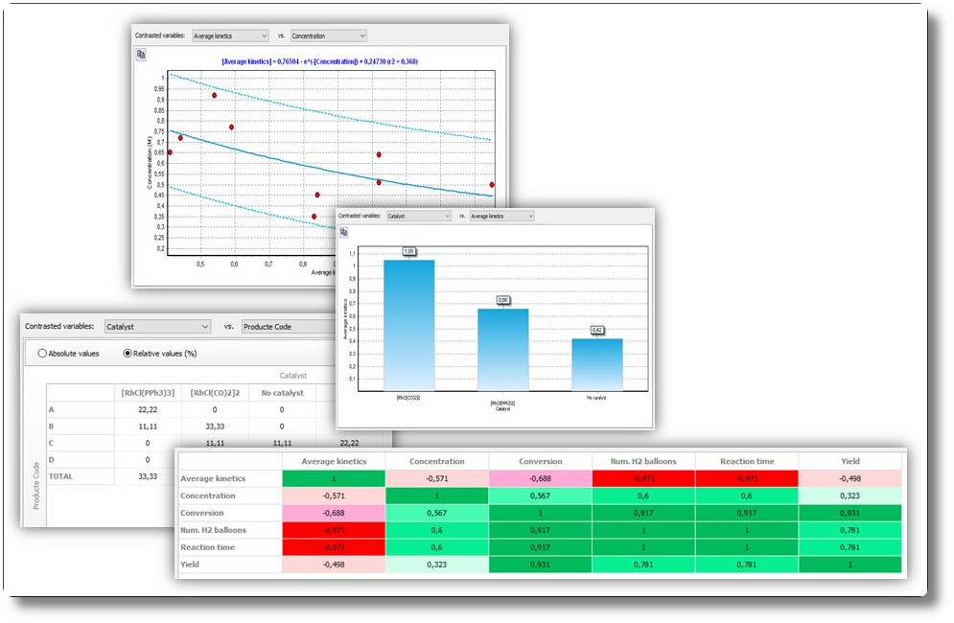Click cell -0,498 in Yield row
This screenshot has width=954, height=623.
coord(334,564)
